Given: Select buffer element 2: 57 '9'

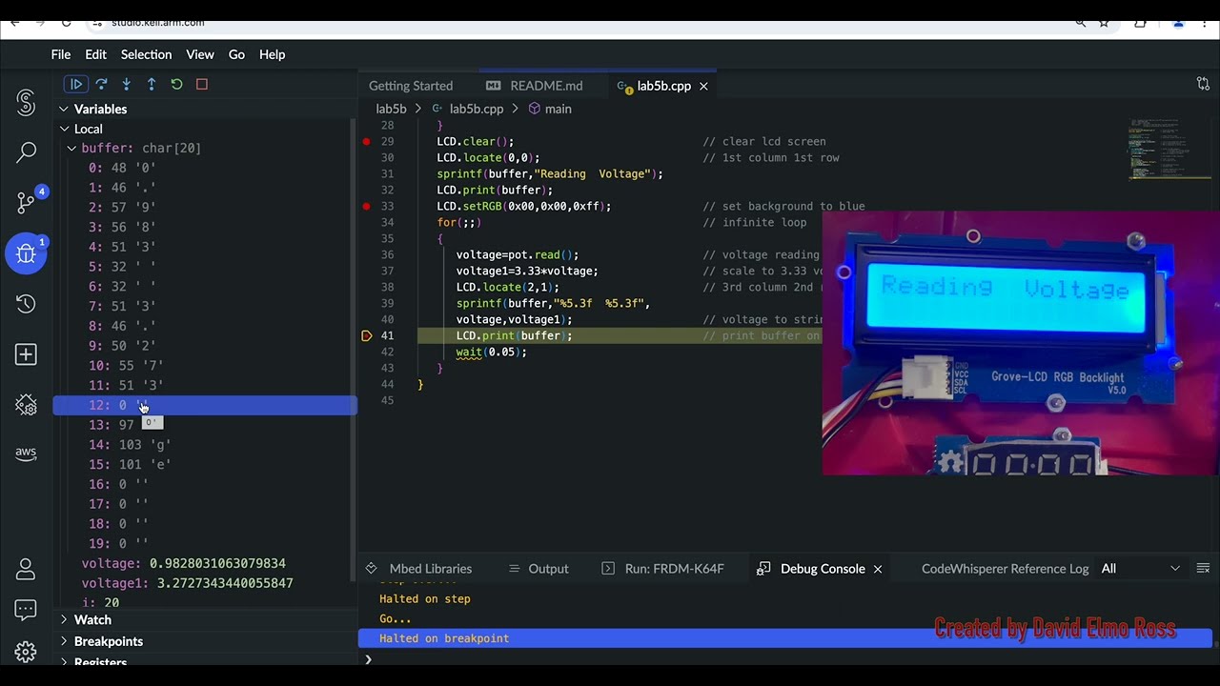Looking at the screenshot, I should click(x=122, y=207).
